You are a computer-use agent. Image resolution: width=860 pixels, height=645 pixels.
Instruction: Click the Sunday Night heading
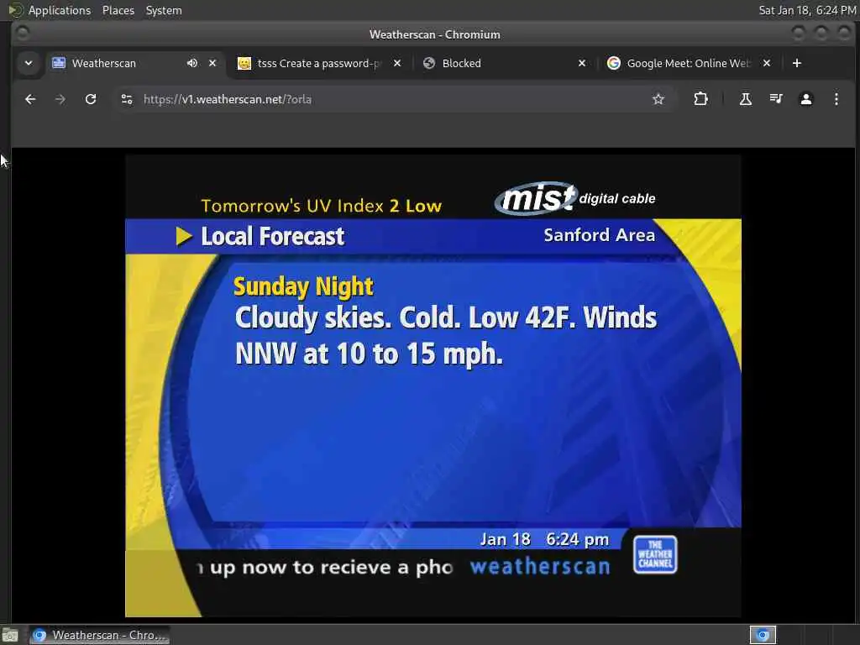click(x=303, y=287)
